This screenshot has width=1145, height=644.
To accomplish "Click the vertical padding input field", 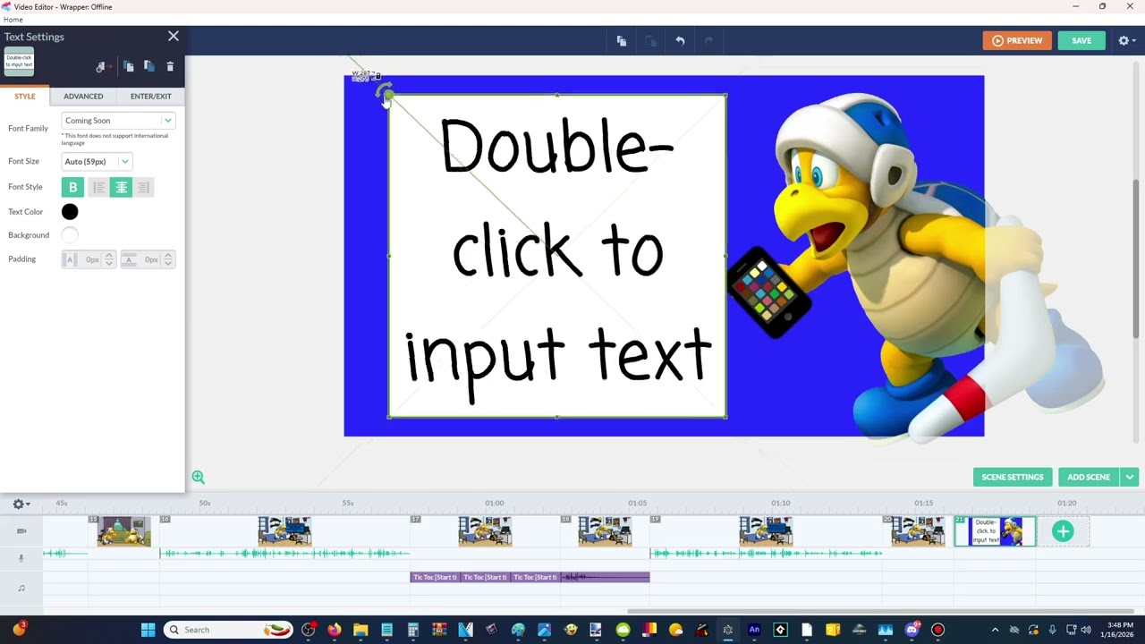I will coord(149,259).
